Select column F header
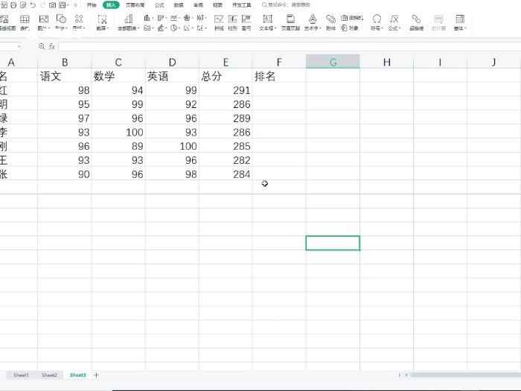The width and height of the screenshot is (521, 391). pos(279,62)
